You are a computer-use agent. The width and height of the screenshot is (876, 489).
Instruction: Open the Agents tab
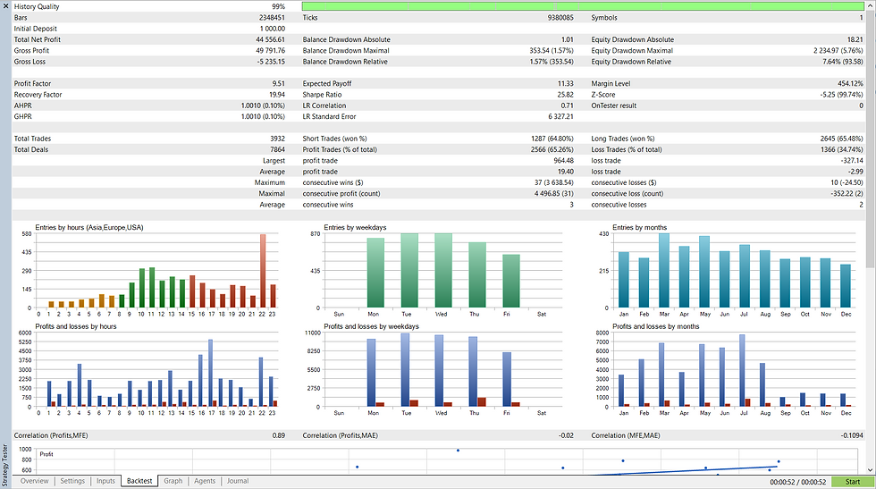(205, 481)
